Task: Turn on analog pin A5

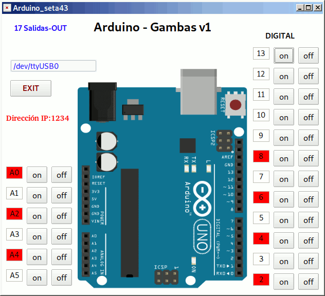Action: (37, 277)
